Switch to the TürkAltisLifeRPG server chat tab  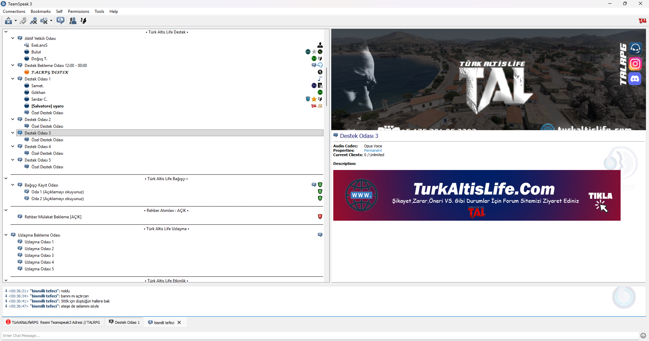click(53, 322)
